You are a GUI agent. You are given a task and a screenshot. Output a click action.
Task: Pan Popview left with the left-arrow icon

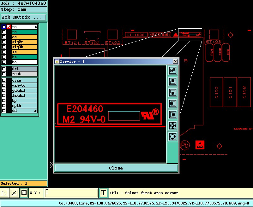(x=173, y=103)
